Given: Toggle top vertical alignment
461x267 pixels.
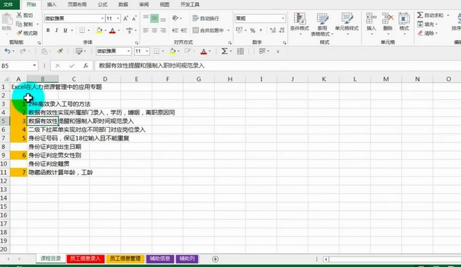Looking at the screenshot, I should point(146,18).
